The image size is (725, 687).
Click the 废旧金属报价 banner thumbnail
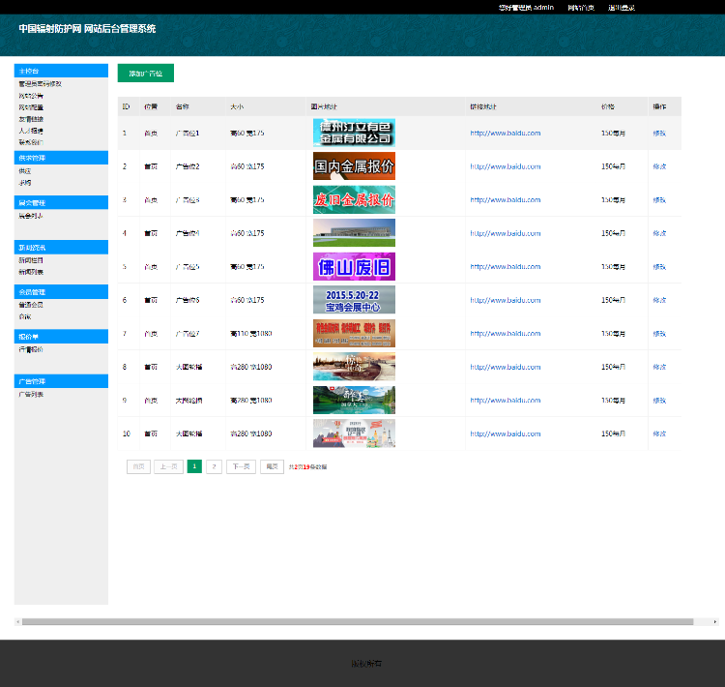(x=354, y=200)
